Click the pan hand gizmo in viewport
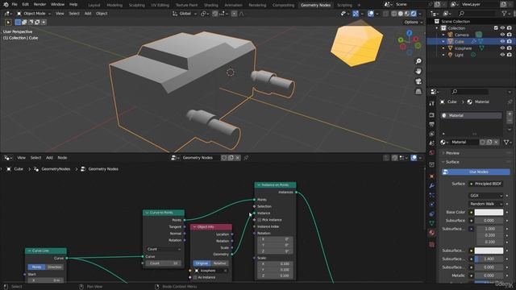Viewport: 516px width, 290px height. click(x=418, y=71)
